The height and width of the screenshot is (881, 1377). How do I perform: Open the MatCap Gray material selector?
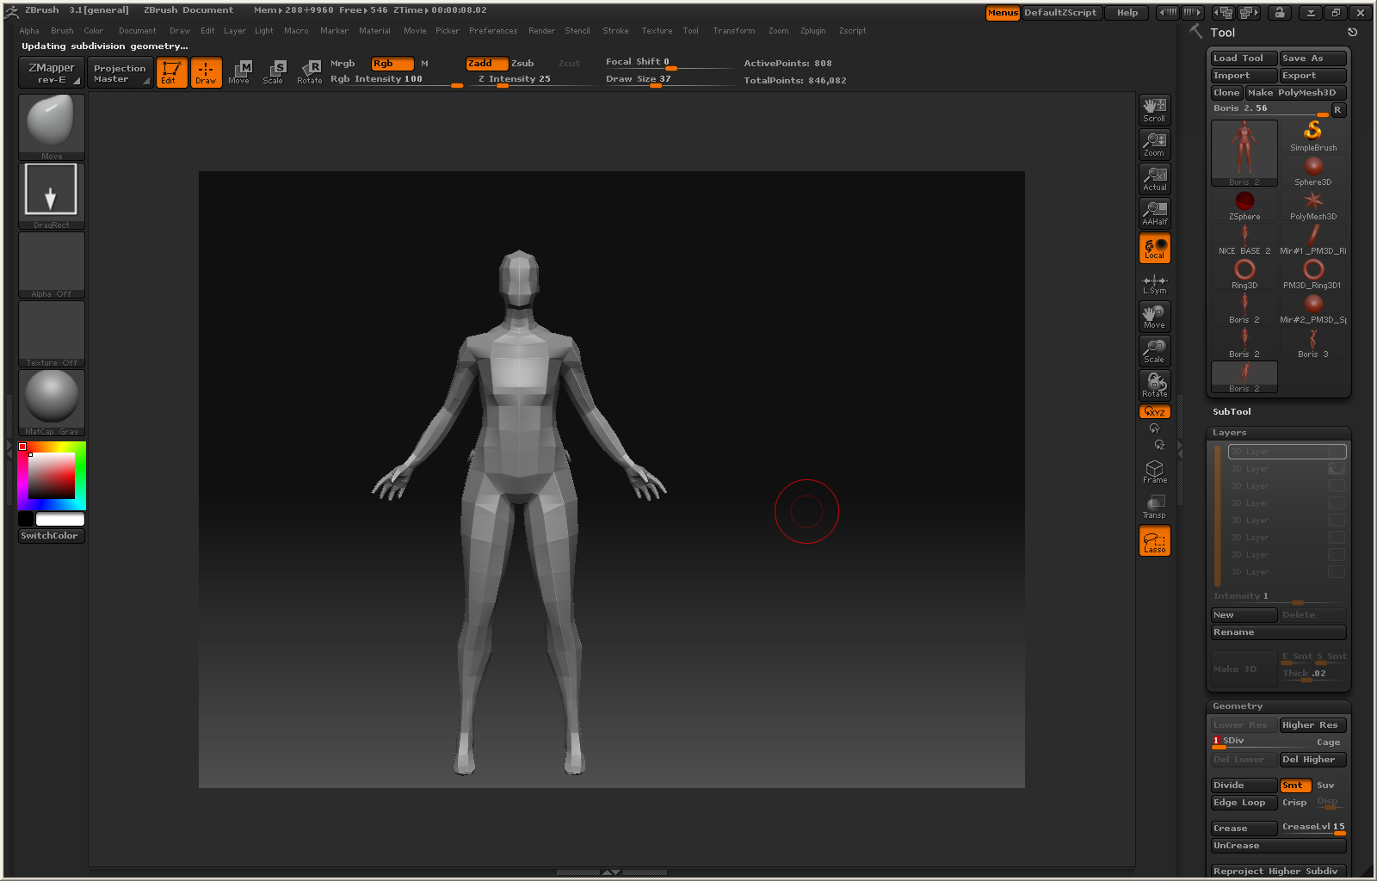tap(52, 402)
